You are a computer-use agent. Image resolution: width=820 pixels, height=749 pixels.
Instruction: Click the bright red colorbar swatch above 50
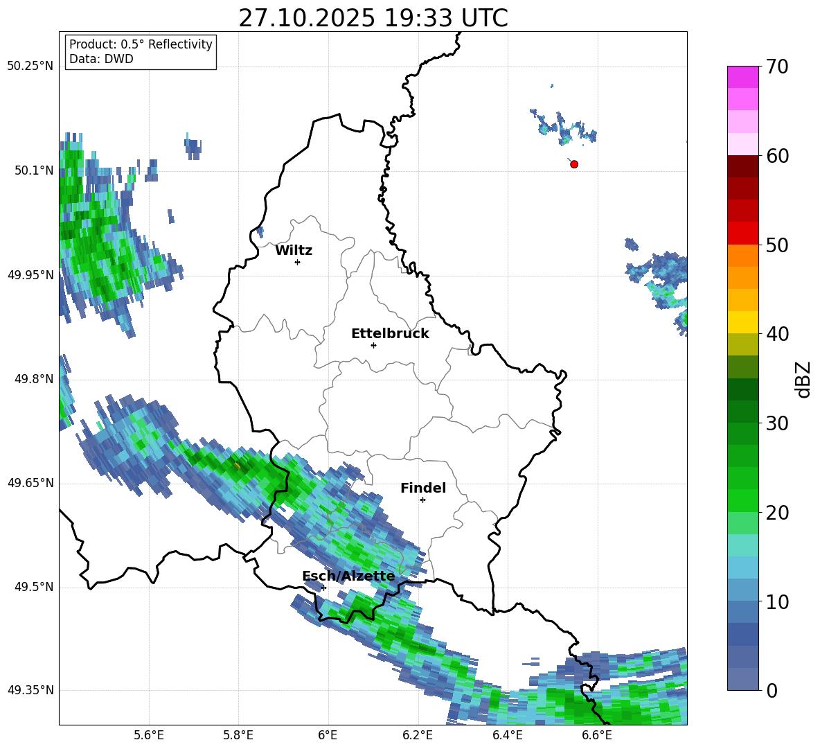[x=742, y=233]
